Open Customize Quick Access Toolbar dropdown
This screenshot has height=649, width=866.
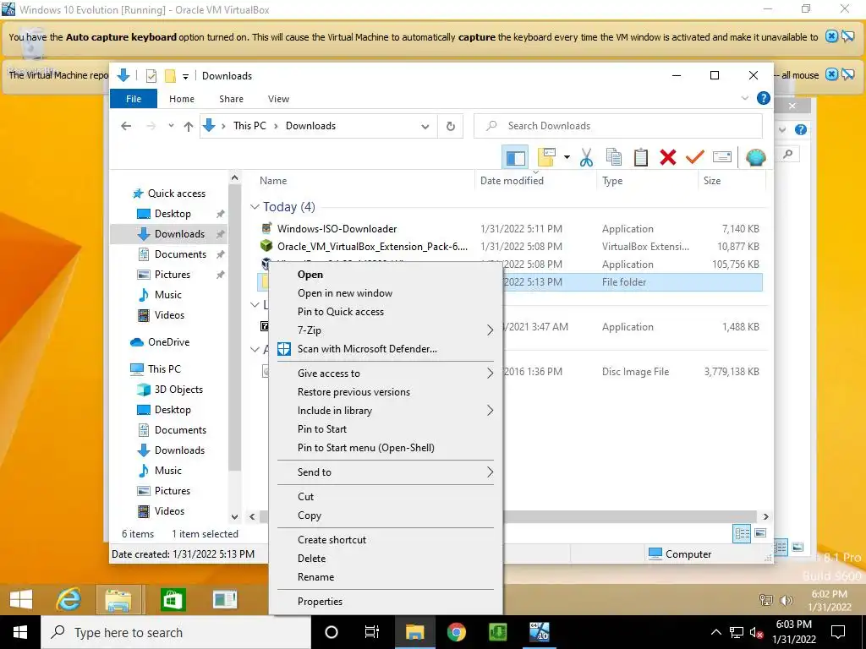pyautogui.click(x=185, y=76)
